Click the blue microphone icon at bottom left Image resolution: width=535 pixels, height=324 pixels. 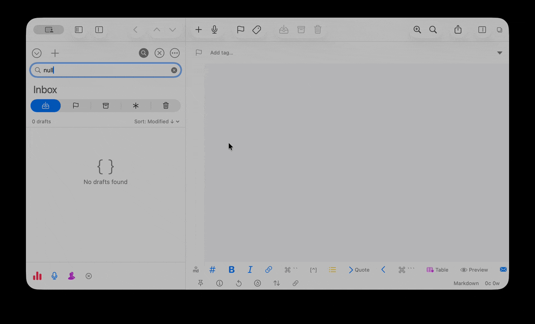pos(54,276)
